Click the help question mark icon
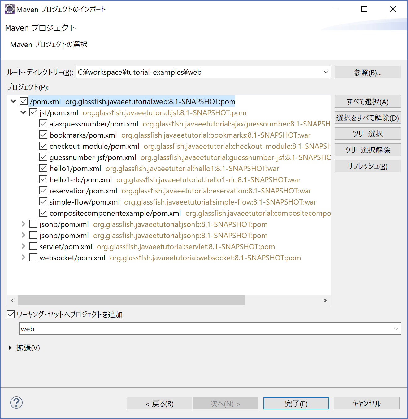Screen dimensions: 408x419 pos(16,403)
